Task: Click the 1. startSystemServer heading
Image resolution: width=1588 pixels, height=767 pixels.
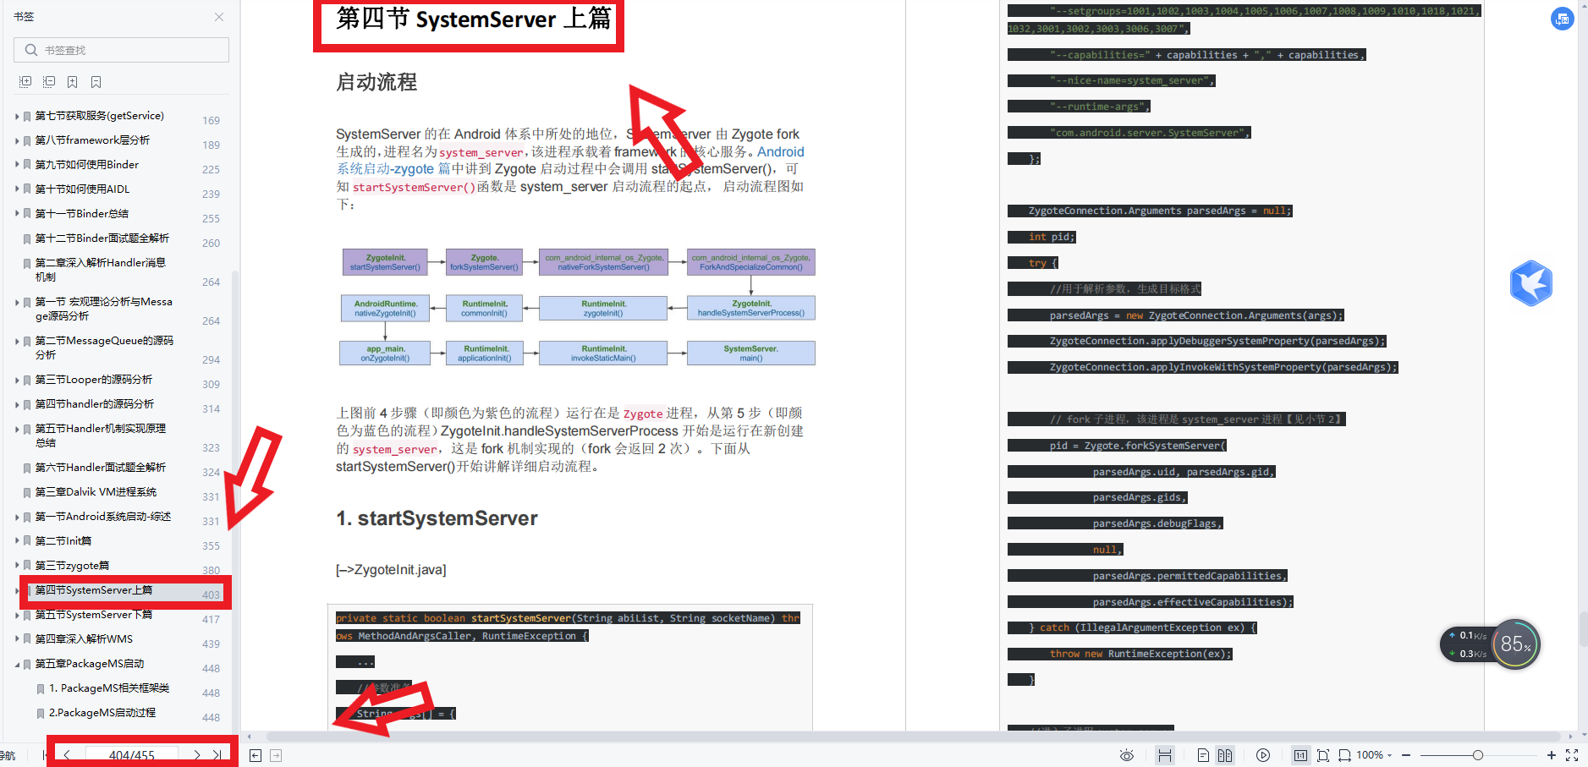Action: point(437,518)
